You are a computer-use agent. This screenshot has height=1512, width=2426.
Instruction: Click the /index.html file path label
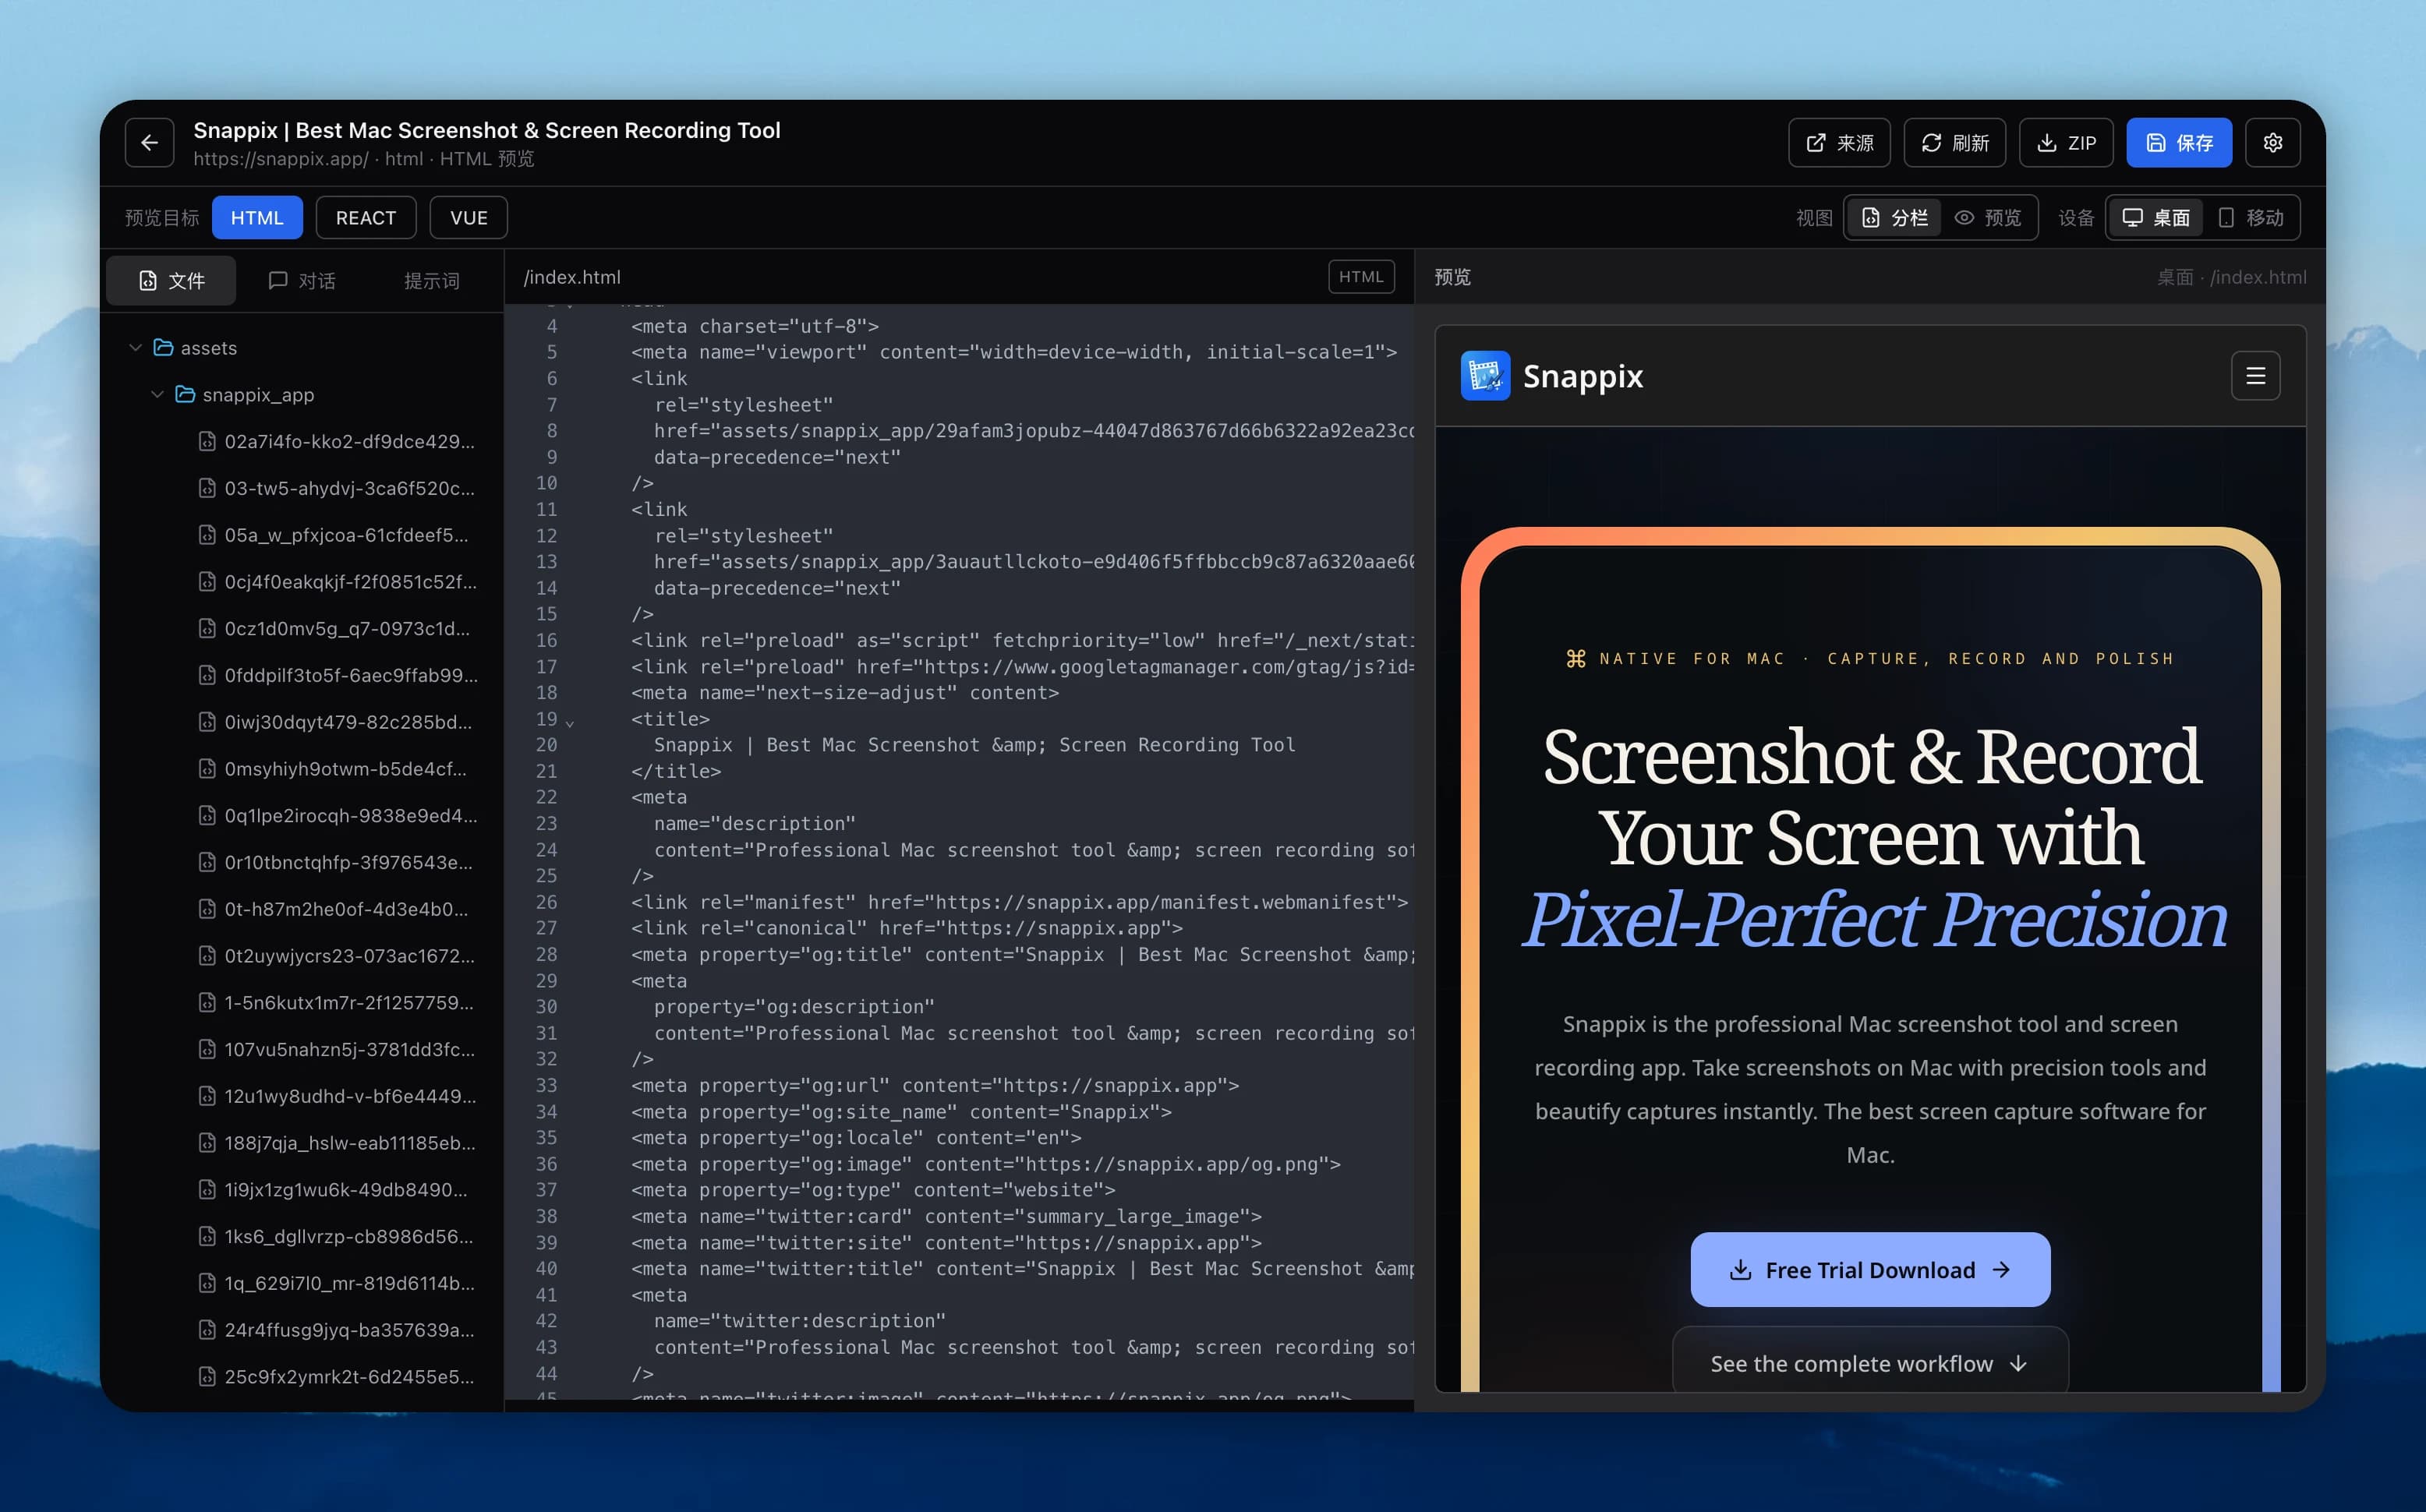(572, 277)
